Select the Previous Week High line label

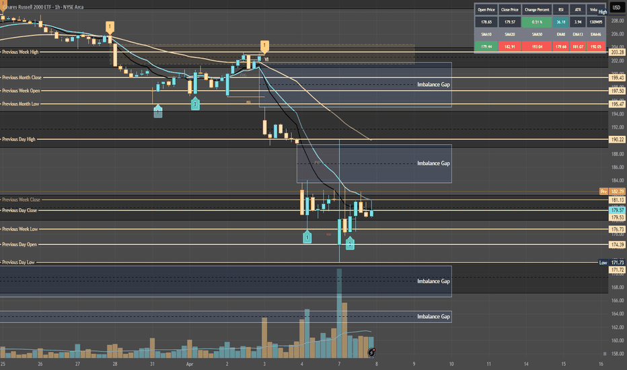(20, 52)
